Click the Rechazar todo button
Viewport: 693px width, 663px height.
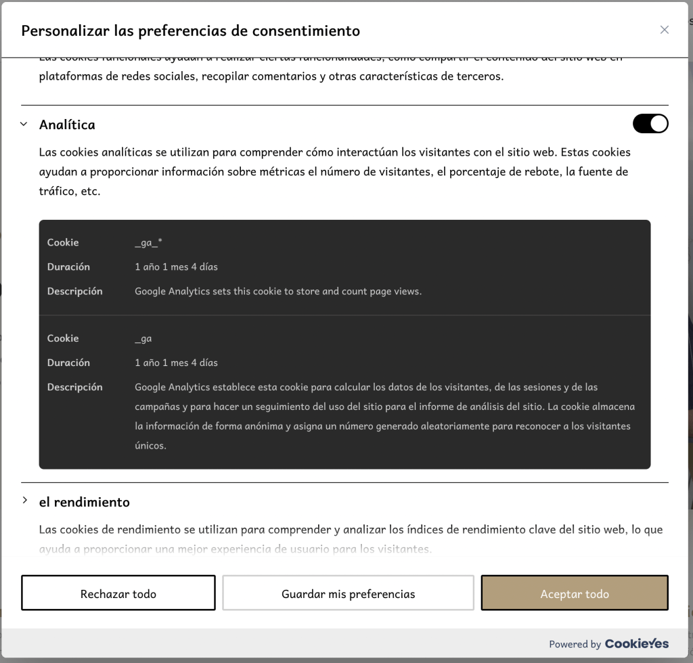pyautogui.click(x=118, y=593)
